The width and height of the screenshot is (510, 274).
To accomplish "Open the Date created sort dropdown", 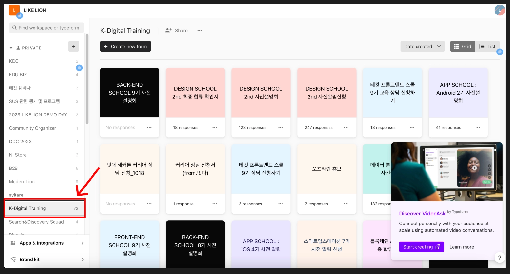I will (423, 47).
